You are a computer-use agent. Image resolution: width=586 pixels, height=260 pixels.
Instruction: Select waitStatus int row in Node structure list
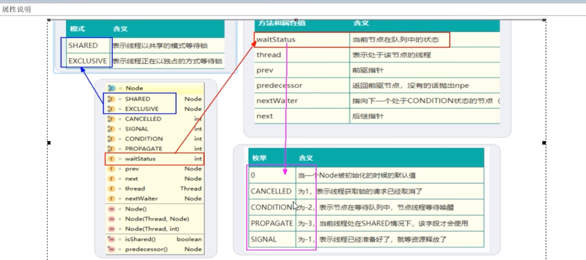coord(155,159)
